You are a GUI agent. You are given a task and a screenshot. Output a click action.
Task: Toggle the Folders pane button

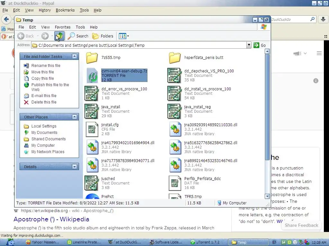click(103, 36)
